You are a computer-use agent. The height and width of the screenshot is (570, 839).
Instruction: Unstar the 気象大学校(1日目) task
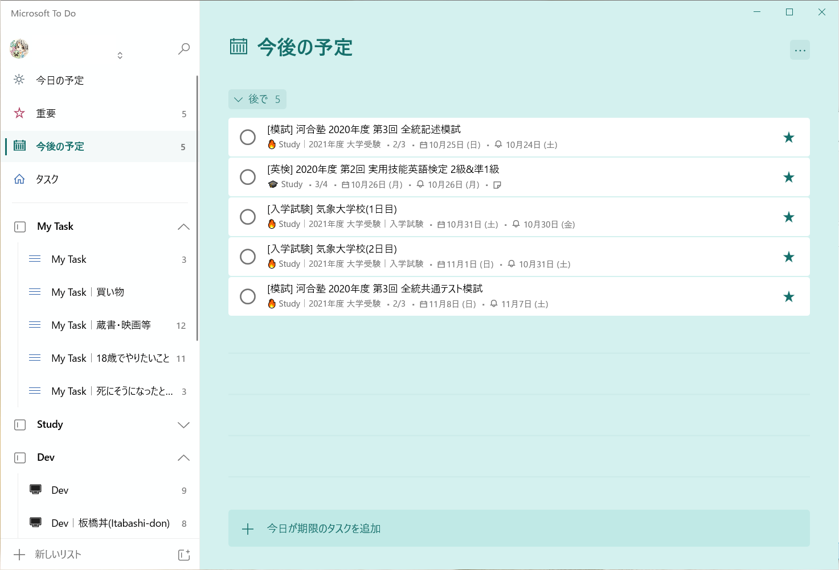coord(788,217)
